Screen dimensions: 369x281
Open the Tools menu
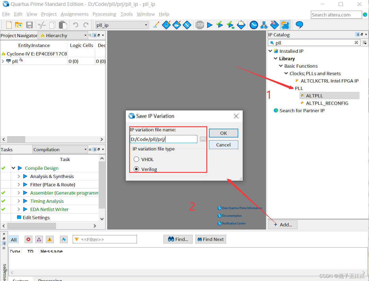click(x=127, y=14)
